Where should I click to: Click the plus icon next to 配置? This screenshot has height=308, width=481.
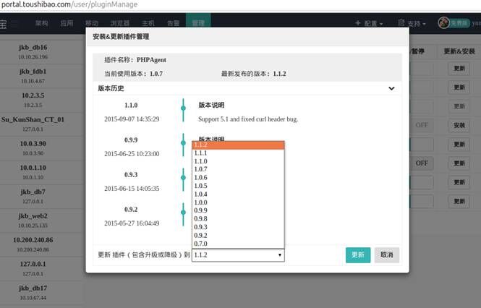[x=357, y=23]
